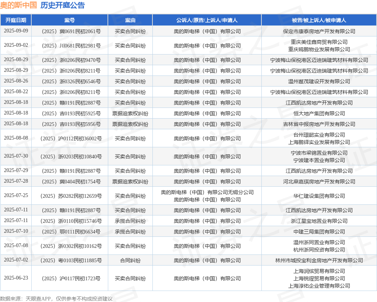377x302 pixels.
Task: Select defendant 浙江星宝地置业有限公司
Action: (319, 221)
